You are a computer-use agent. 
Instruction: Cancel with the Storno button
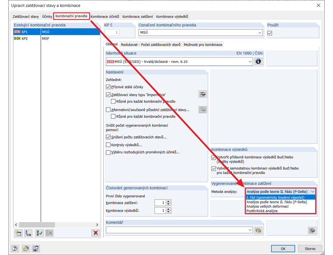coord(310,248)
